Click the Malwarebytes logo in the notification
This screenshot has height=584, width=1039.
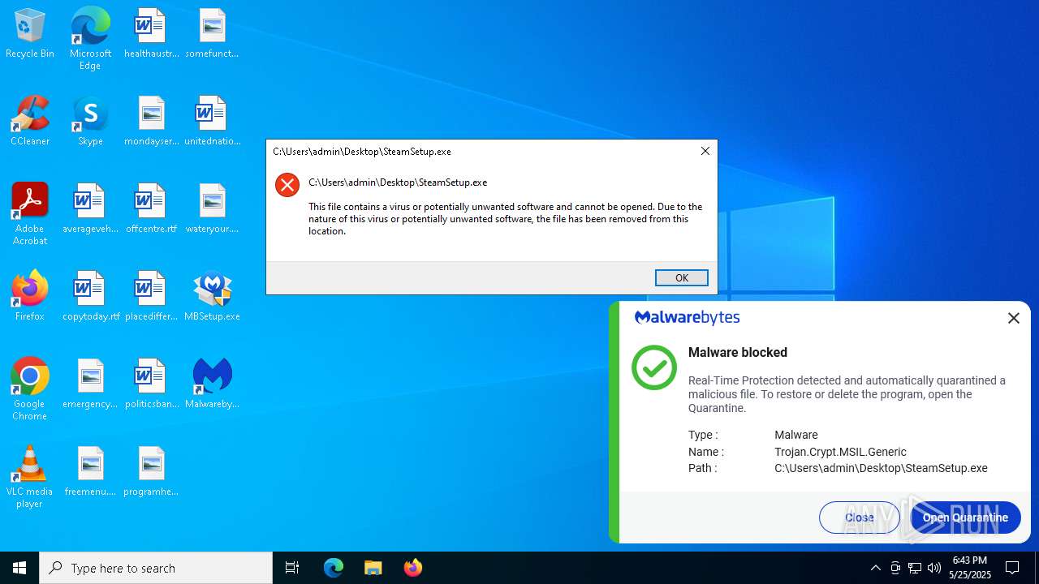[687, 318]
